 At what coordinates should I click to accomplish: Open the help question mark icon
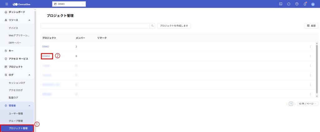point(297,4)
